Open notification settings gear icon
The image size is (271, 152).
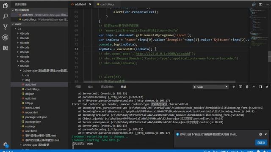(260, 134)
